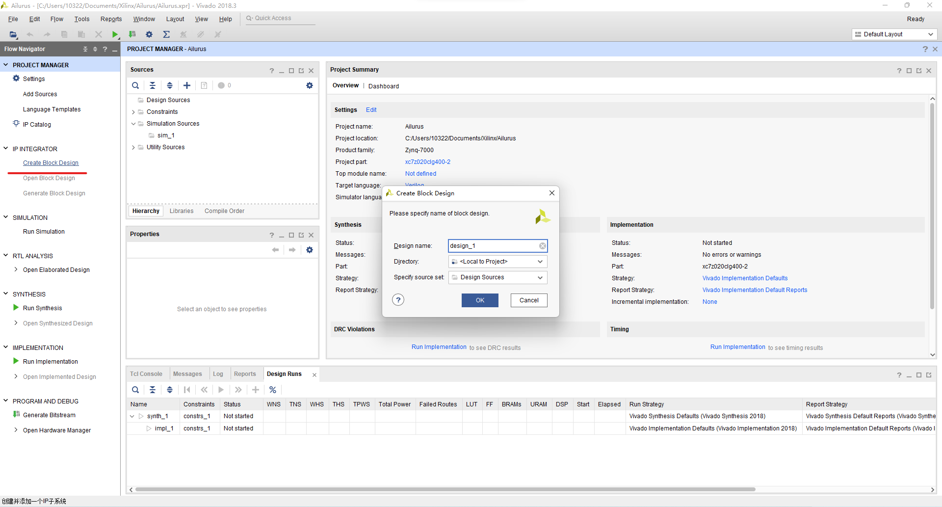This screenshot has height=507, width=942.
Task: Confirm the dialog with OK
Action: pos(480,300)
